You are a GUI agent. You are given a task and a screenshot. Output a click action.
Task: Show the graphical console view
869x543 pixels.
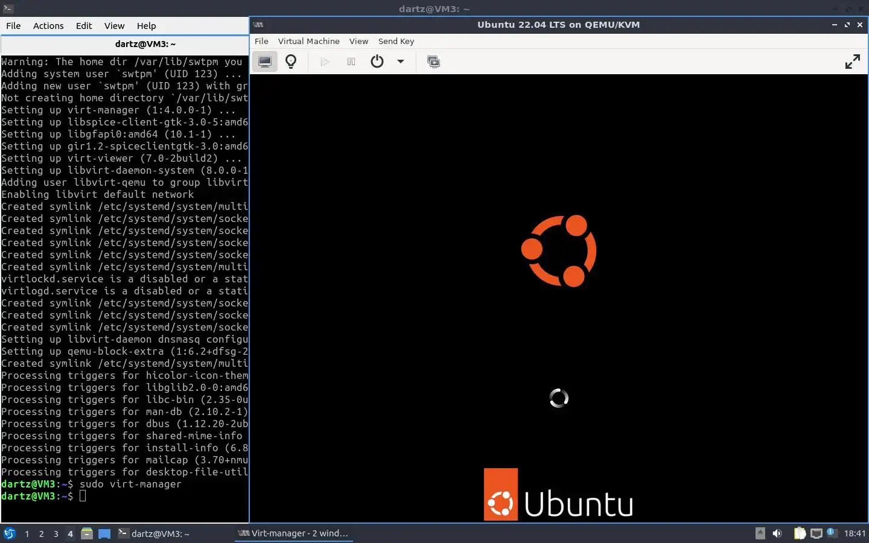[265, 62]
